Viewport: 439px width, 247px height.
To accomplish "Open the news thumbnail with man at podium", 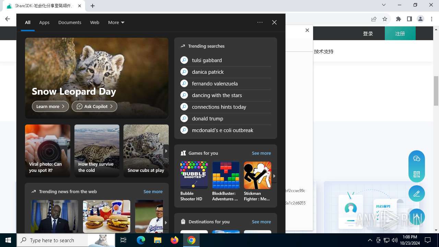I will 55,216.
